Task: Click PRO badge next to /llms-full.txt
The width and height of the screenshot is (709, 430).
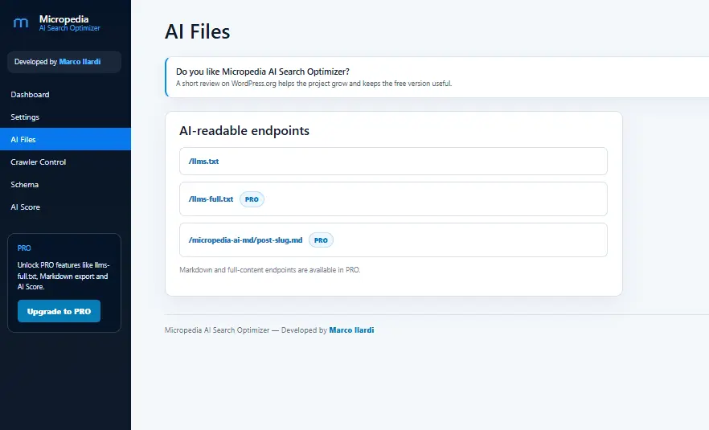Action: [252, 199]
